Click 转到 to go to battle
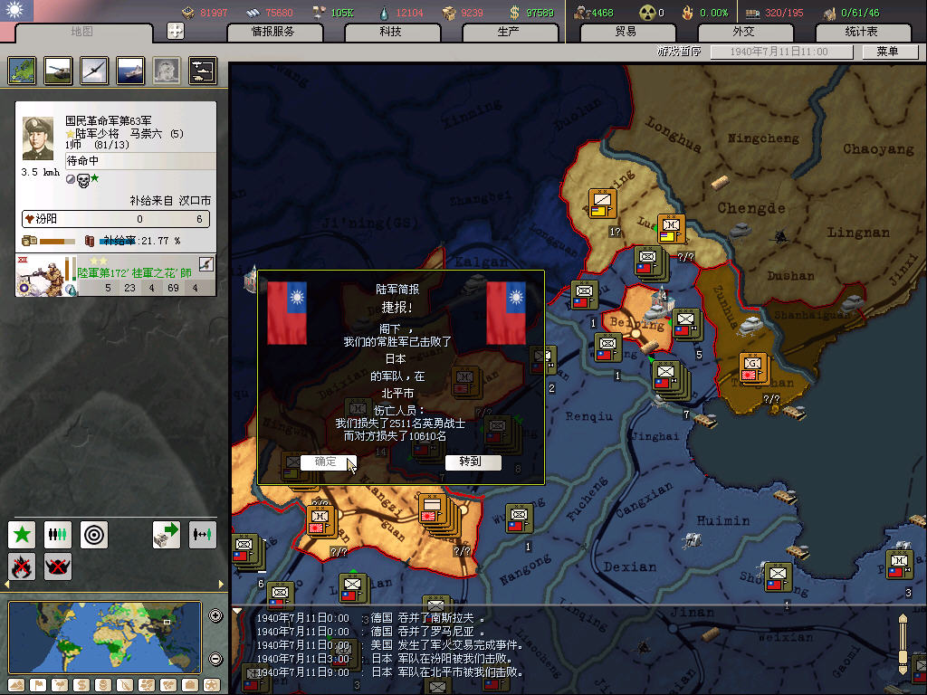This screenshot has height=695, width=927. coord(471,462)
